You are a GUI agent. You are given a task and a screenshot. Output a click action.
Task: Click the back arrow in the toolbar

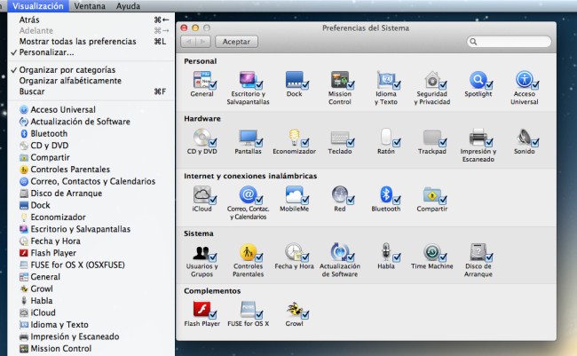[188, 41]
